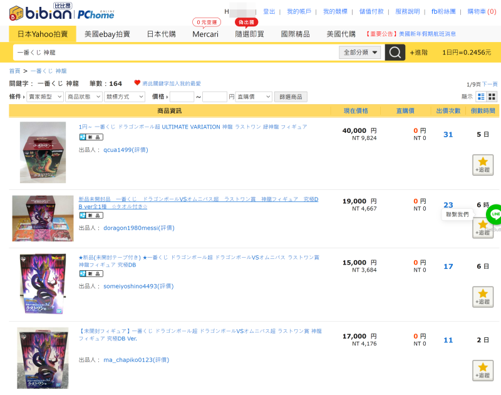This screenshot has width=501, height=395.
Task: Switch to list view display
Action: (481, 97)
